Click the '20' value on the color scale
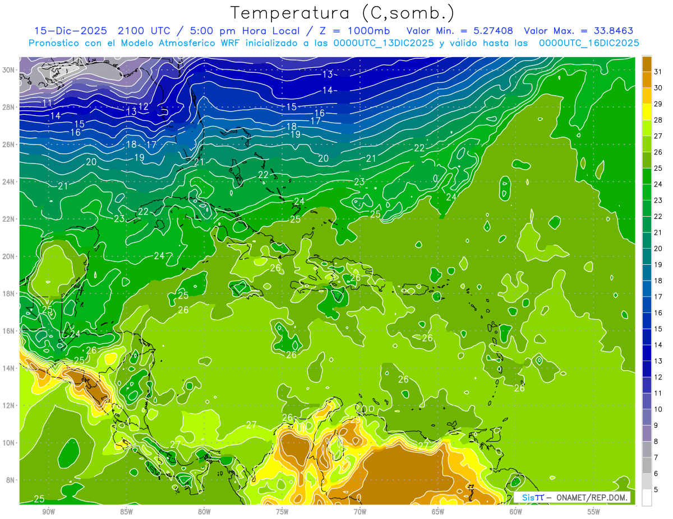The height and width of the screenshot is (519, 673). click(658, 249)
